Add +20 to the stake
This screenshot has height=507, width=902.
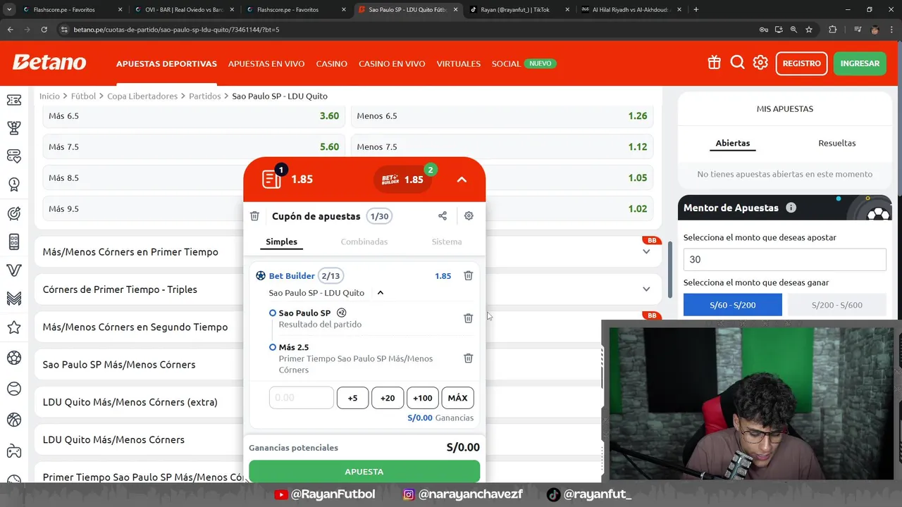click(388, 398)
